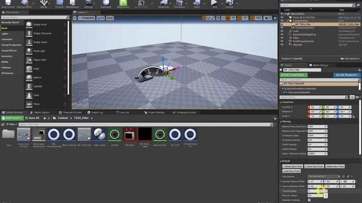
Task: Open the Perspective view mode dropdown
Action: (87, 18)
